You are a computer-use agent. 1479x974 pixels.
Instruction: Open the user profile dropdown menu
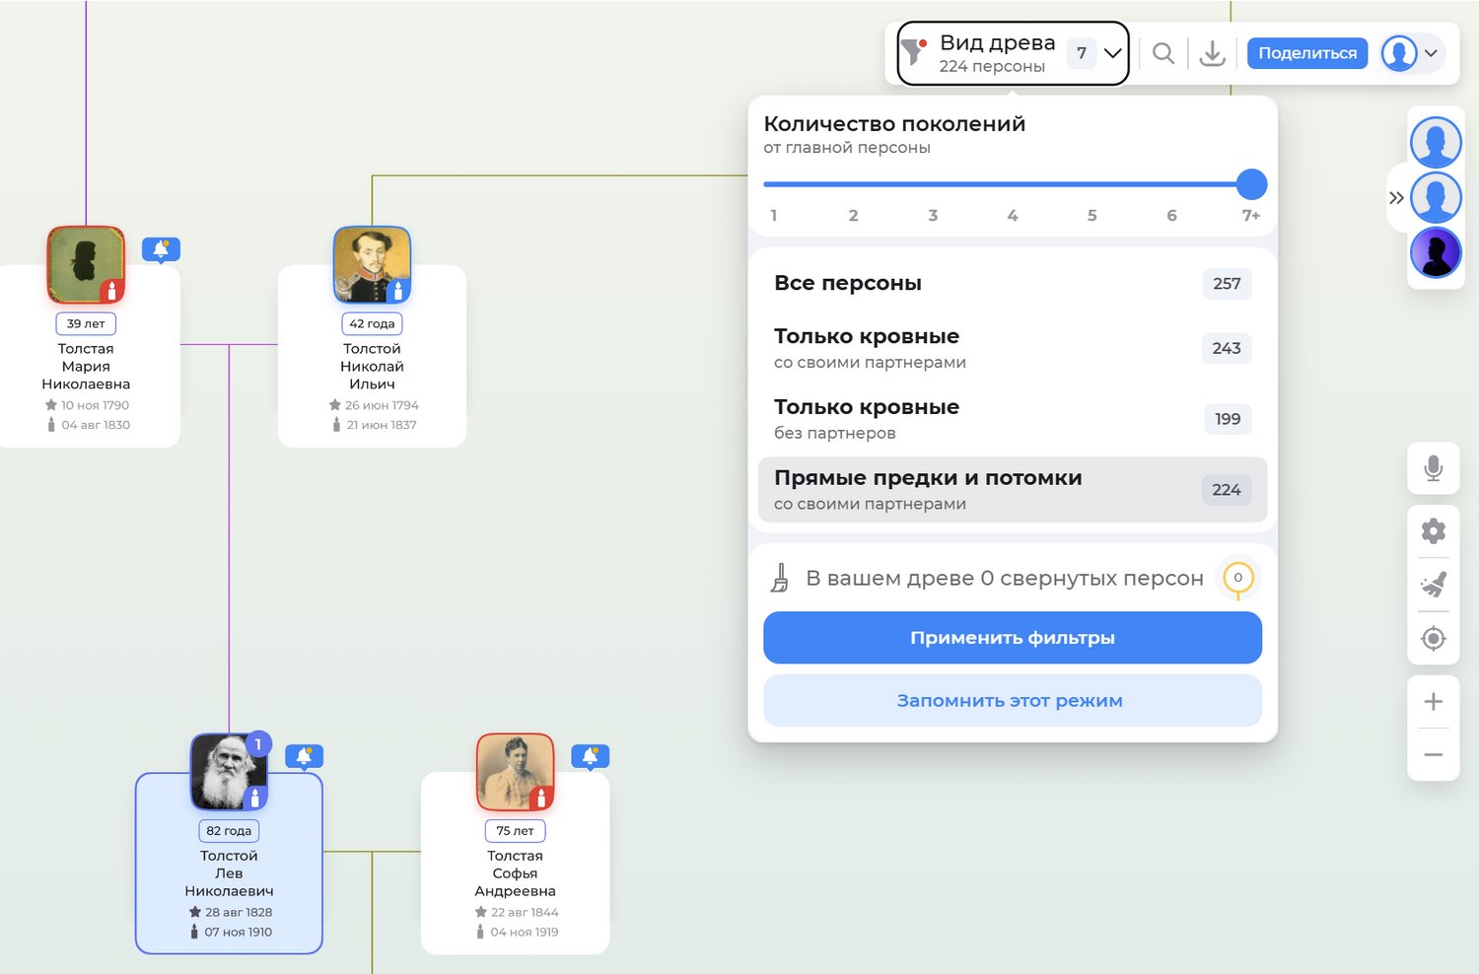tap(1412, 53)
